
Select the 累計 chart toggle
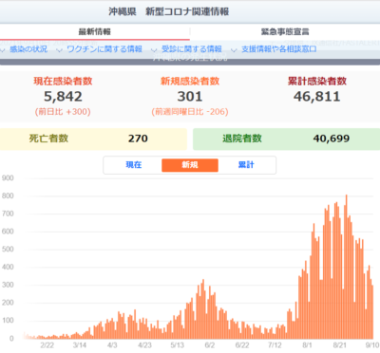click(x=246, y=165)
